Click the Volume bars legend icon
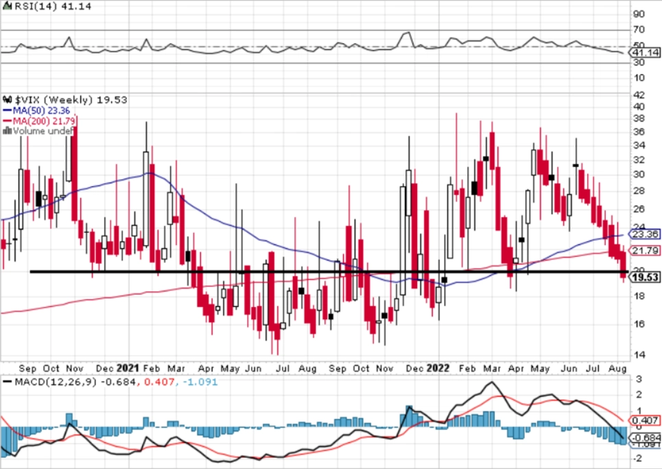Screen dimensions: 662x469 [7, 131]
